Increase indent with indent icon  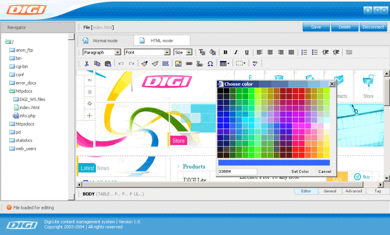pyautogui.click(x=336, y=53)
